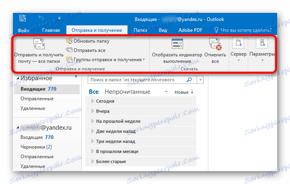290x184 pixels.
Task: Expand the В прошлом месяце group
Action: click(x=93, y=151)
